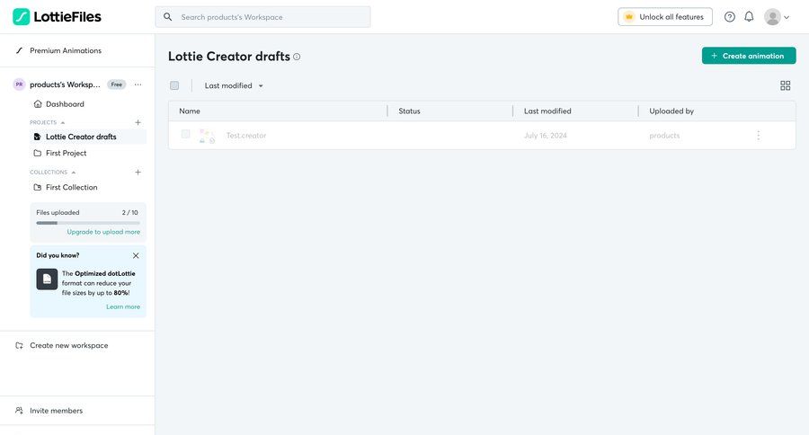The image size is (809, 435).
Task: Open the help question mark icon
Action: (730, 17)
